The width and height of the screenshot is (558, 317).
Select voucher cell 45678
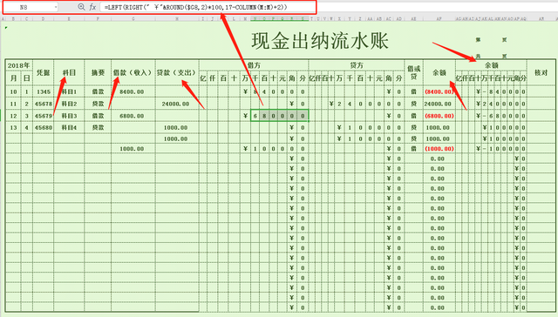pyautogui.click(x=43, y=104)
